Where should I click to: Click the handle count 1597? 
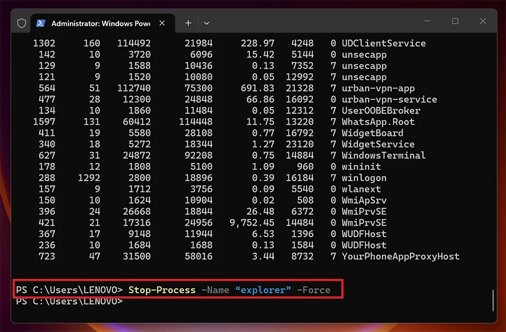pos(44,122)
